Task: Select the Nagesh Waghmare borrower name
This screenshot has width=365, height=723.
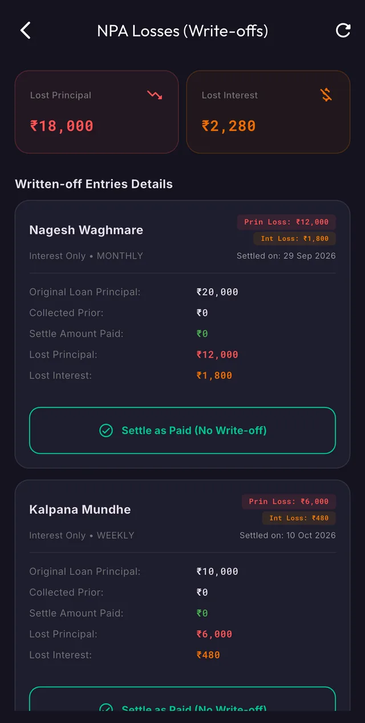Action: coord(86,230)
